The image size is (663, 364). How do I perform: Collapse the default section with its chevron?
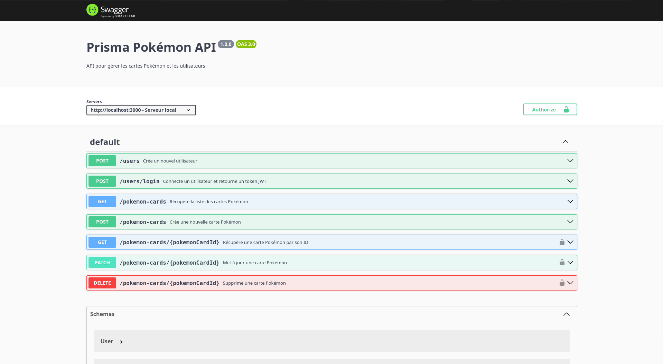coord(566,141)
